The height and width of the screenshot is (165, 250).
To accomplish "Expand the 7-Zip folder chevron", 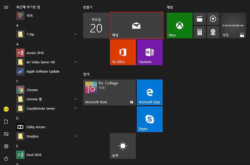I will pyautogui.click(x=76, y=34).
